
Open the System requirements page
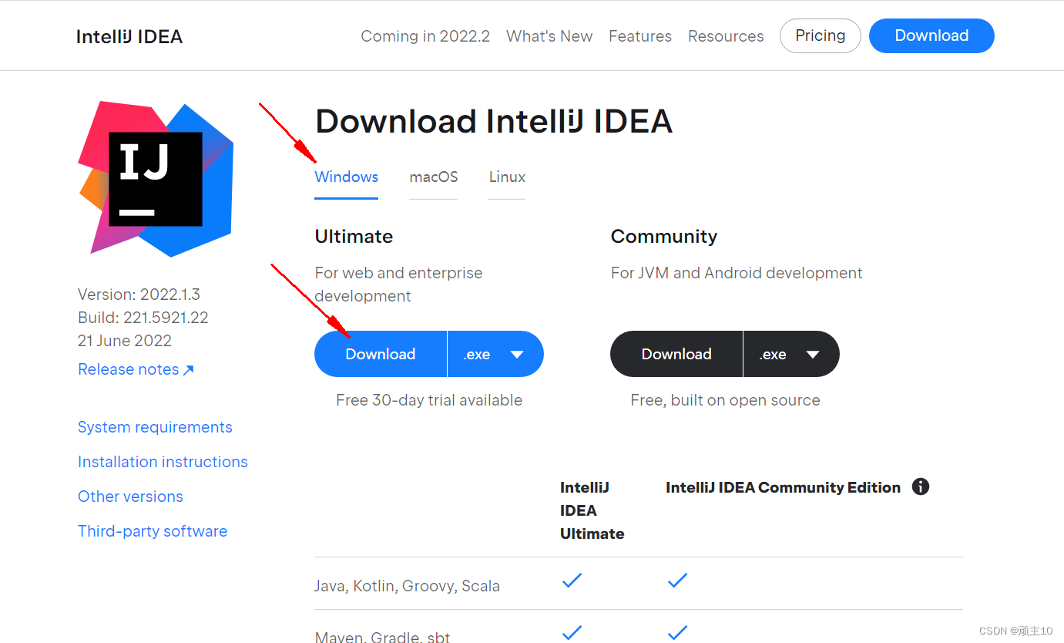(x=155, y=426)
